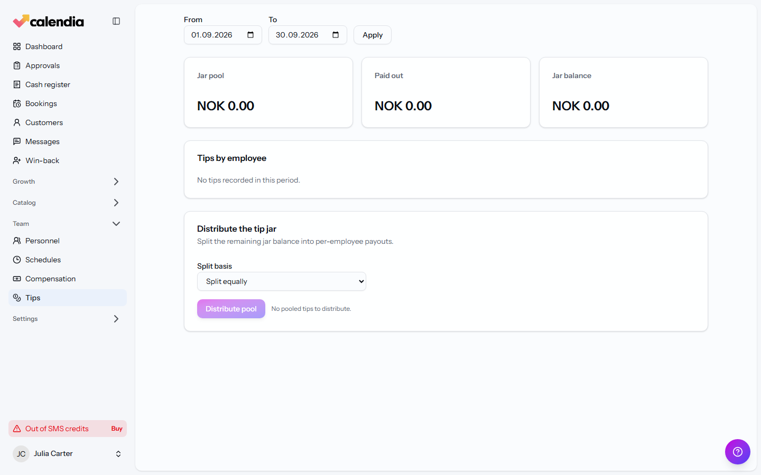This screenshot has height=475, width=761.
Task: Click the JC user avatar
Action: coord(21,454)
